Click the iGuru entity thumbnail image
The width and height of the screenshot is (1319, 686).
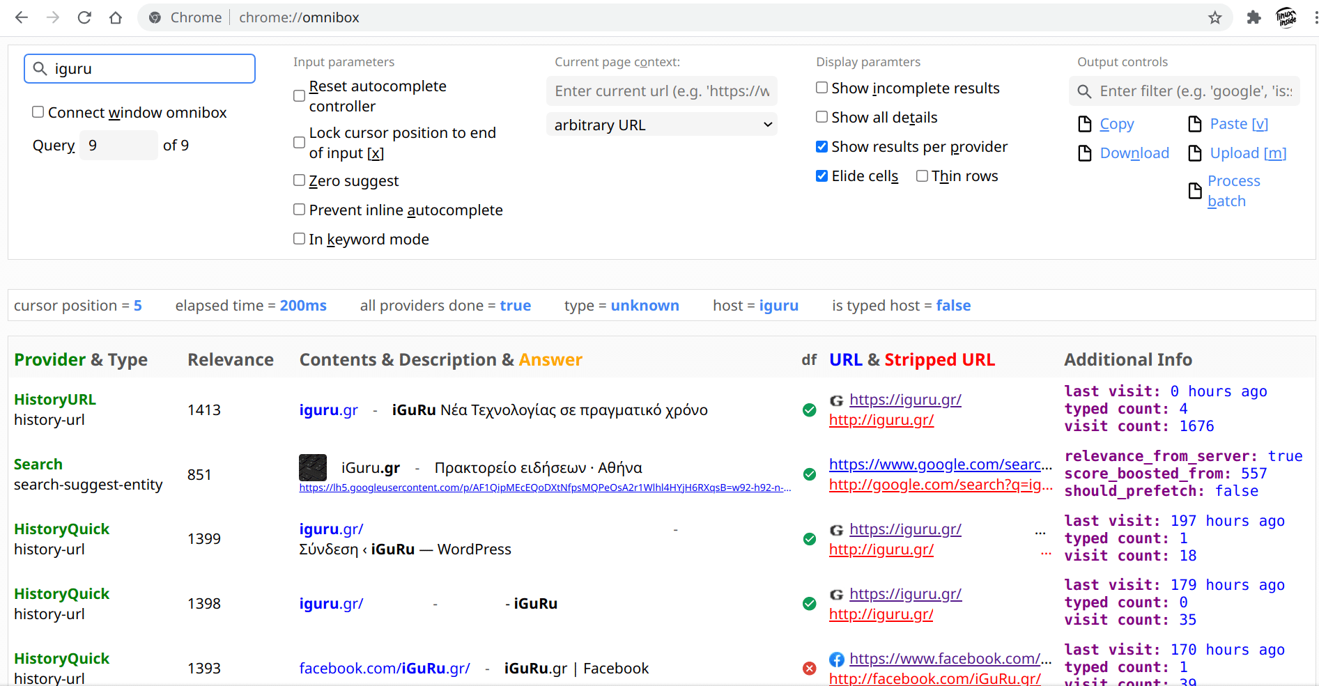(313, 467)
